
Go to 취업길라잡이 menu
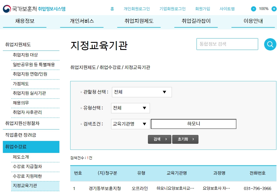point(196,21)
